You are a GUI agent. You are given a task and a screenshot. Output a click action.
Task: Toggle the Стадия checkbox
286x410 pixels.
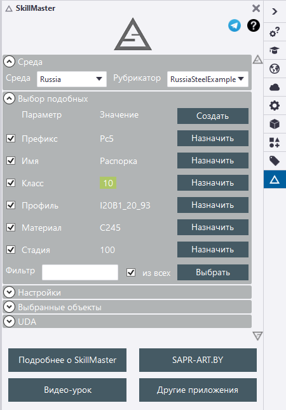click(x=11, y=249)
